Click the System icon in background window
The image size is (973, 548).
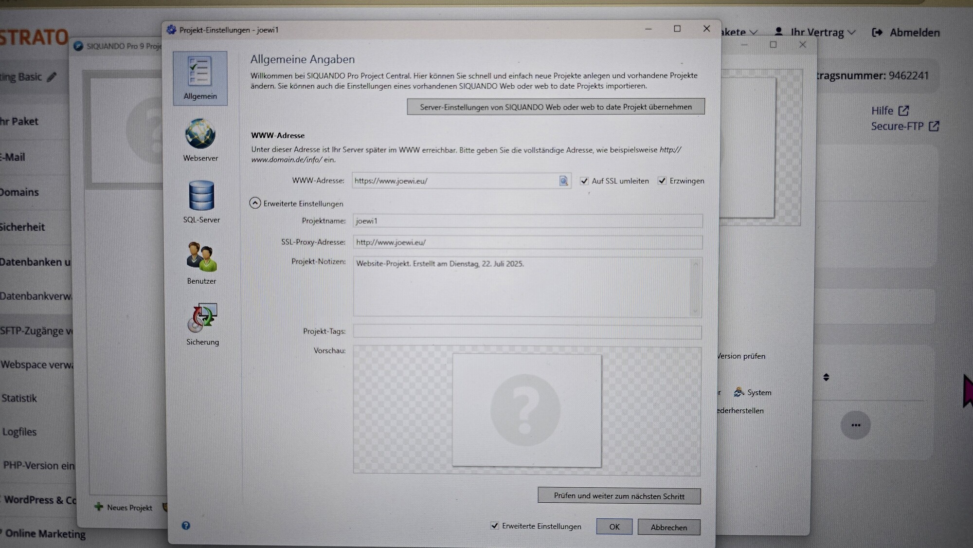point(739,392)
